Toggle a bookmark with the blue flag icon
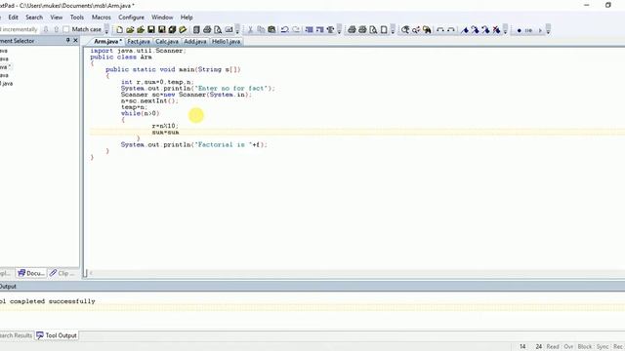This screenshot has width=625, height=351. (x=465, y=30)
